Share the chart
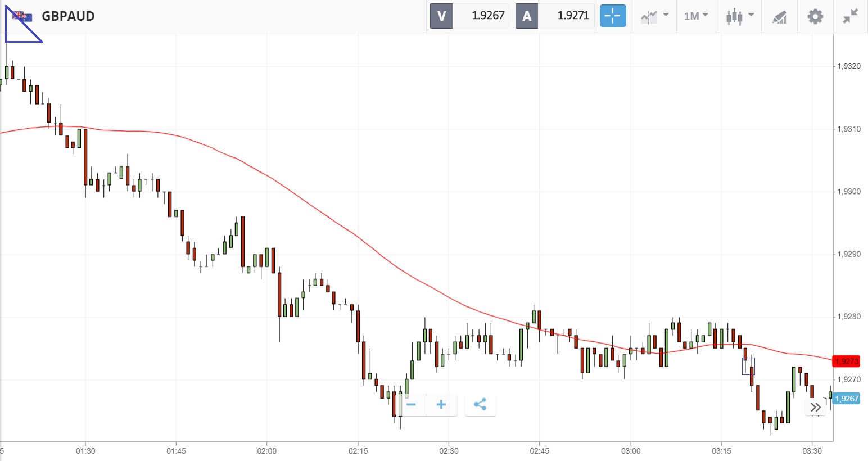The height and width of the screenshot is (461, 868). pyautogui.click(x=480, y=404)
